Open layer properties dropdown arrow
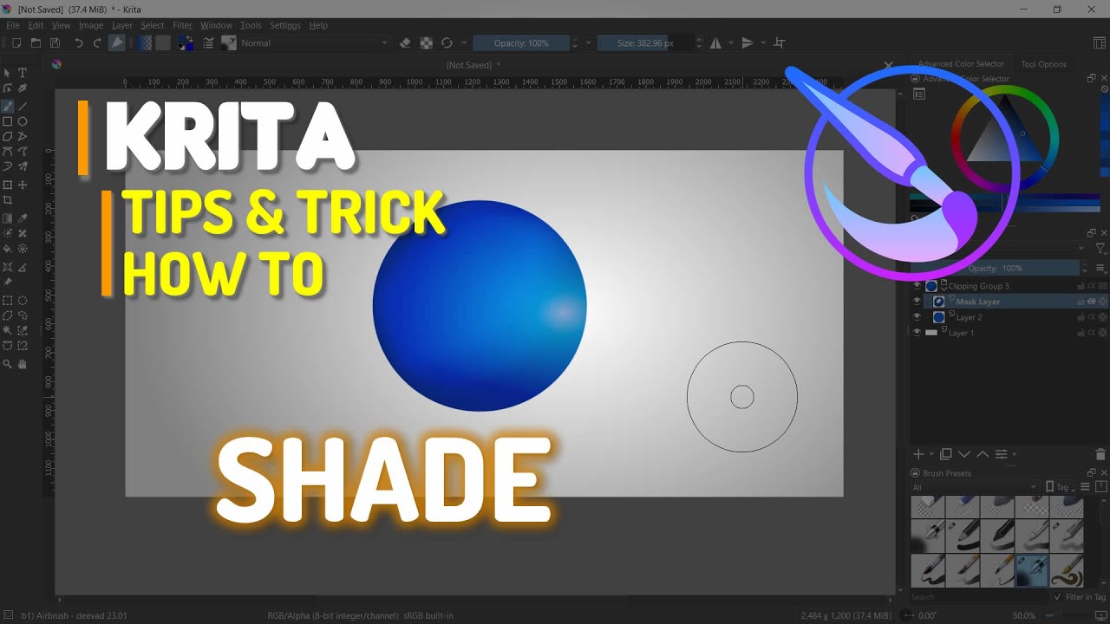Image resolution: width=1110 pixels, height=624 pixels. (x=1015, y=454)
